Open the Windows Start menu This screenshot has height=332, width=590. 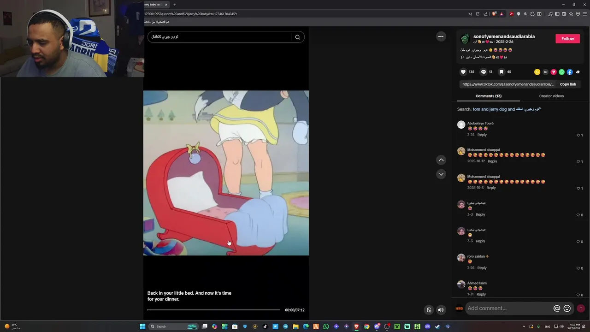142,326
